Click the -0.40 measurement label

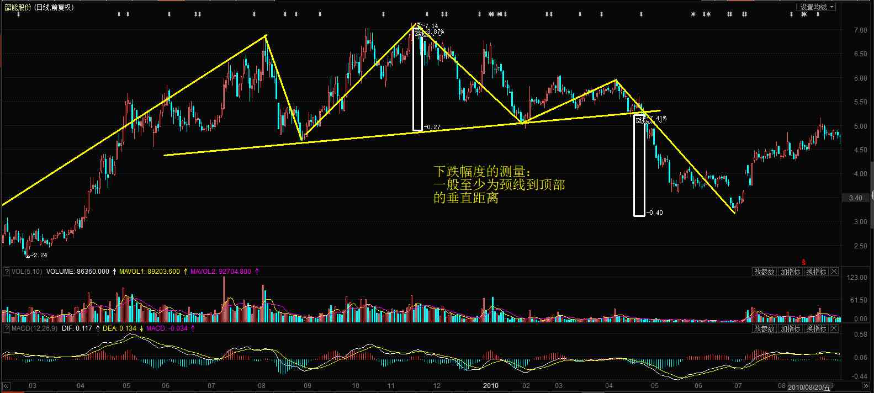coord(655,213)
